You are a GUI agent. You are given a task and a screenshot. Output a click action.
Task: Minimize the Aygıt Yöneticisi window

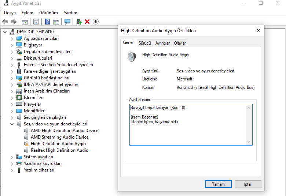tap(244, 3)
